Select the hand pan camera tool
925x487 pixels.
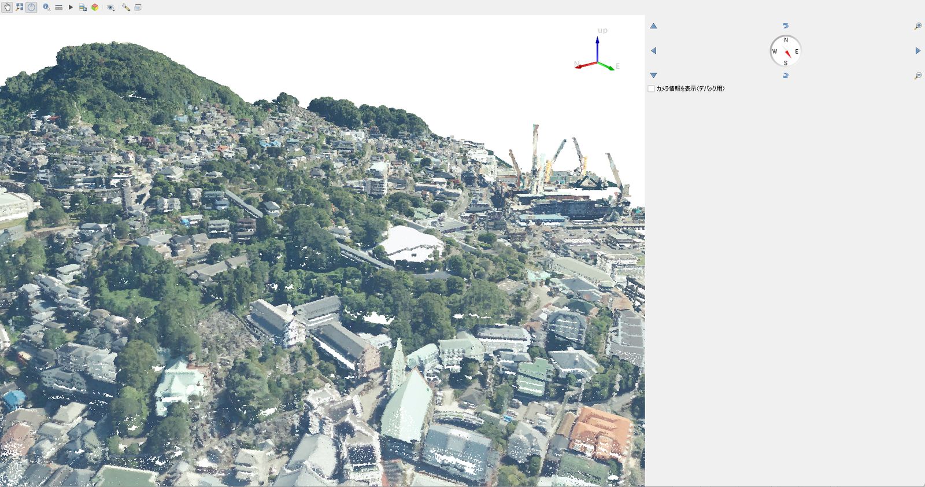coord(7,8)
